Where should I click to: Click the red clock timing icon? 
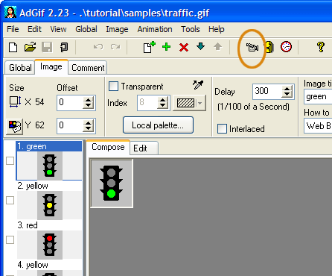tap(286, 47)
